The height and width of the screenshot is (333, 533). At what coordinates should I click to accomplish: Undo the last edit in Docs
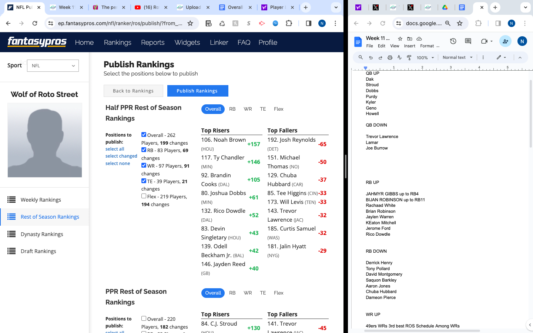pos(371,57)
